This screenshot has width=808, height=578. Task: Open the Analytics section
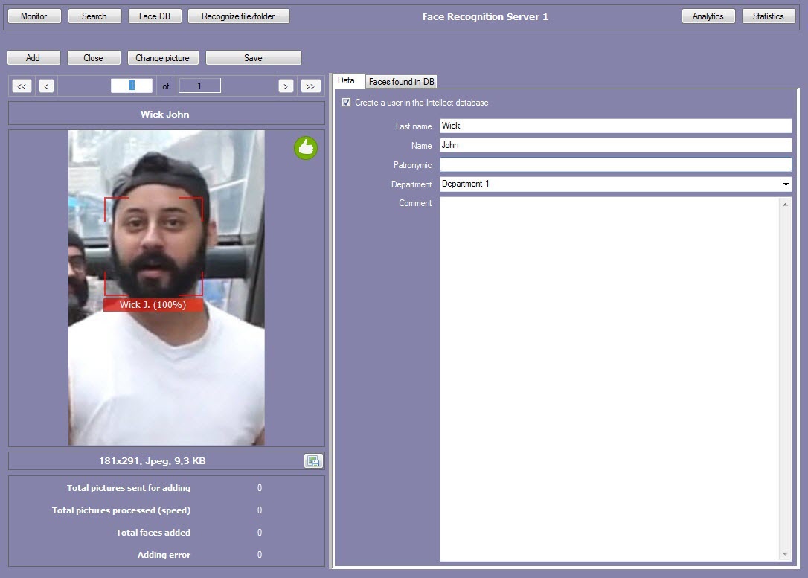[x=708, y=16]
